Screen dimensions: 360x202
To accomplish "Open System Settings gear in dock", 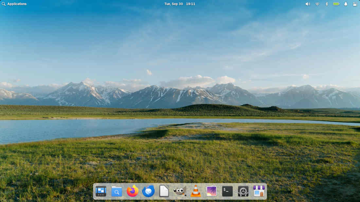I will tap(243, 191).
